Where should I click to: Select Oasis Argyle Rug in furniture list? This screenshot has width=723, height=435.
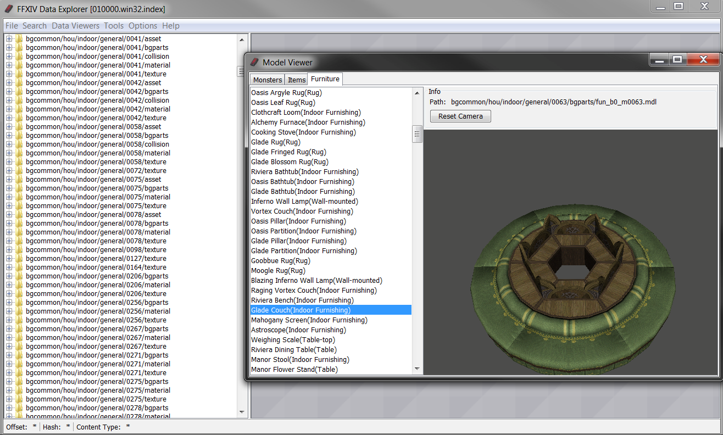pyautogui.click(x=331, y=93)
